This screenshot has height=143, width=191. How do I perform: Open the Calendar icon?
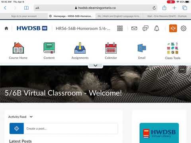coord(111,48)
